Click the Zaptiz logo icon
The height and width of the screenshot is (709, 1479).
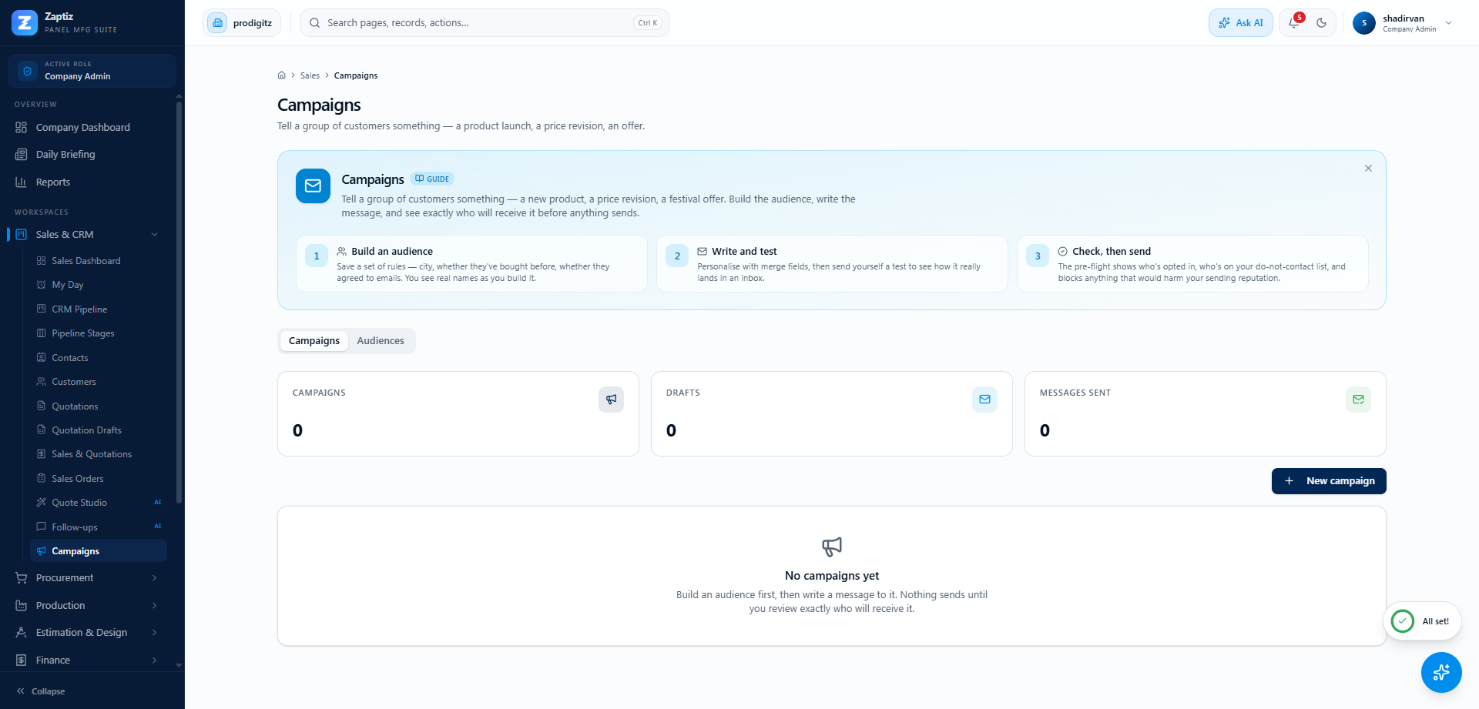(25, 23)
